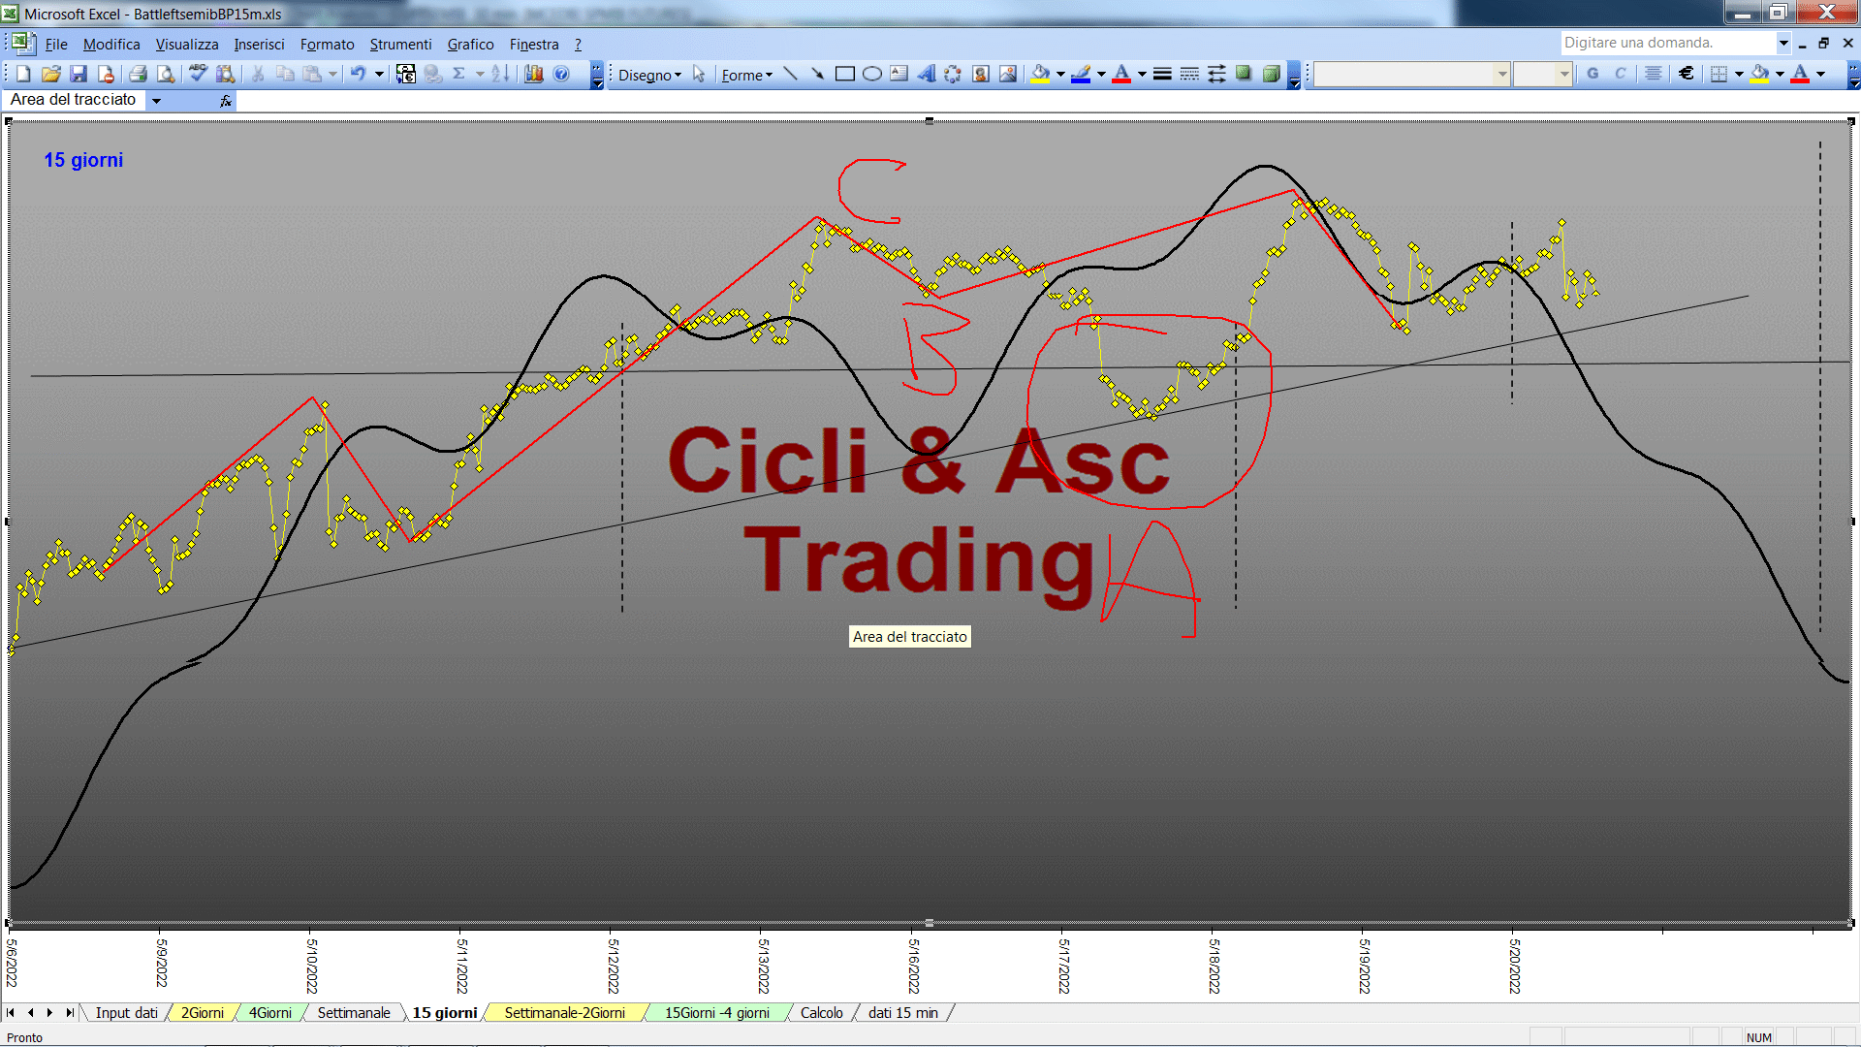Open 3-D Style settings
This screenshot has width=1861, height=1047.
click(x=1271, y=74)
